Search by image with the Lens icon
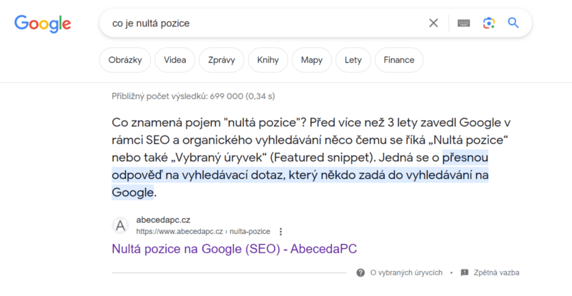 tap(489, 24)
